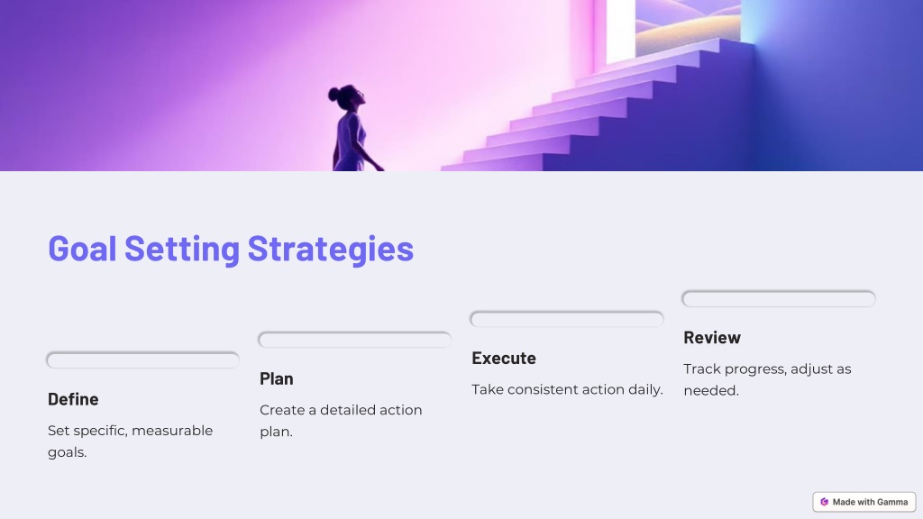Click the pill bar above Plan
The height and width of the screenshot is (519, 923).
355,340
